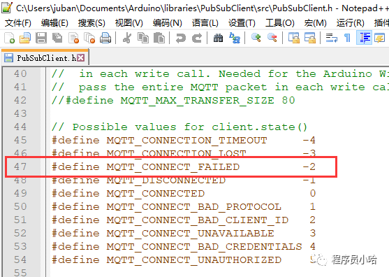Open Find with the binoculars icon
This screenshot has width=389, height=277.
218,38
